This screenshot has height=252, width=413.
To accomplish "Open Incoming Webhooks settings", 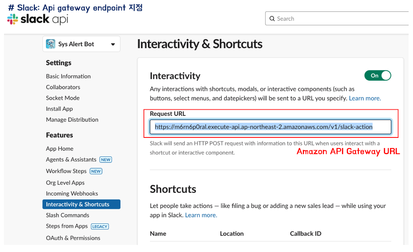I will tap(72, 193).
